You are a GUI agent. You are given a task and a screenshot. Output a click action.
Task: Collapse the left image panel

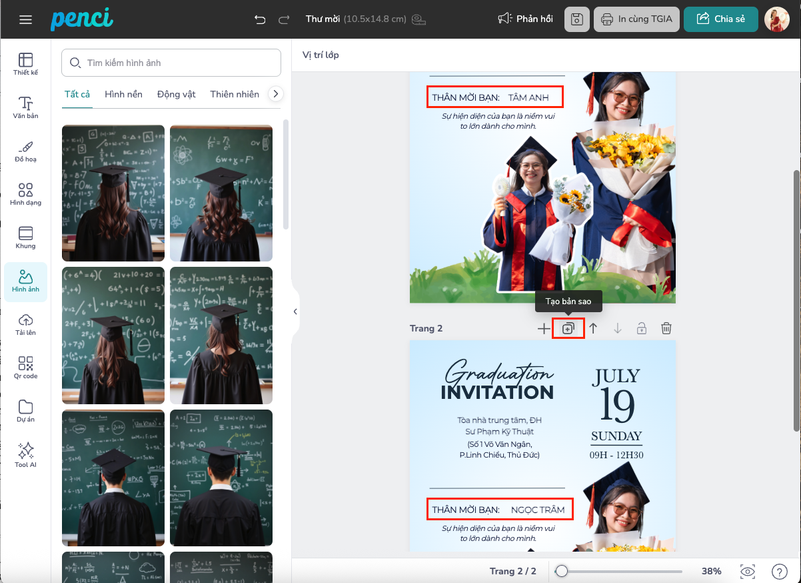(295, 311)
